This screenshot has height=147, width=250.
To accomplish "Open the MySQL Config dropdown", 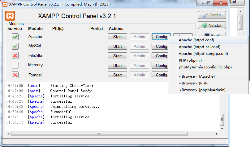I will point(160,46).
